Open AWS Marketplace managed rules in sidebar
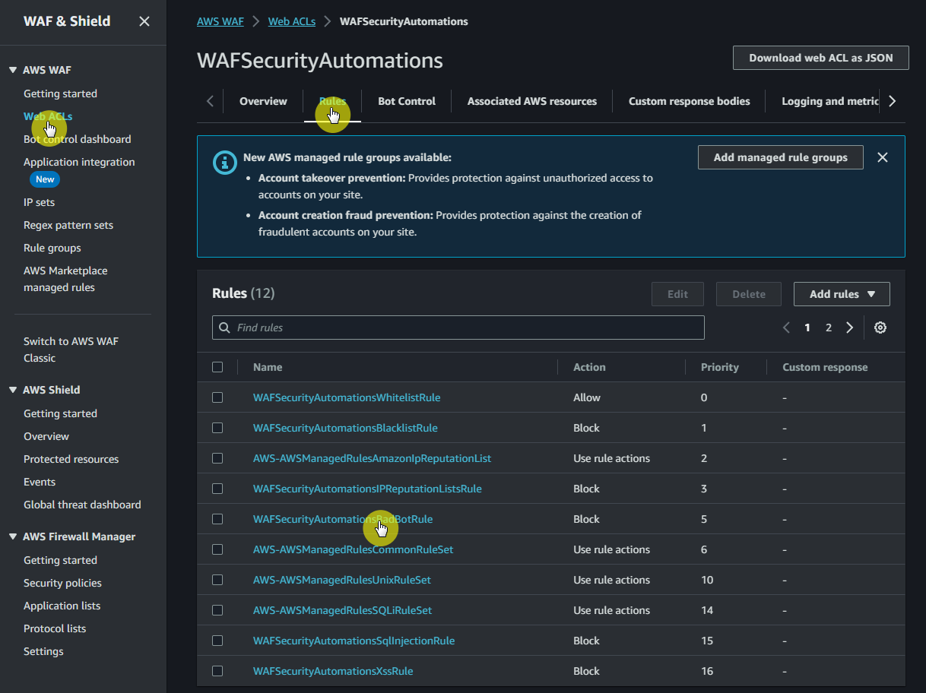 pos(65,279)
